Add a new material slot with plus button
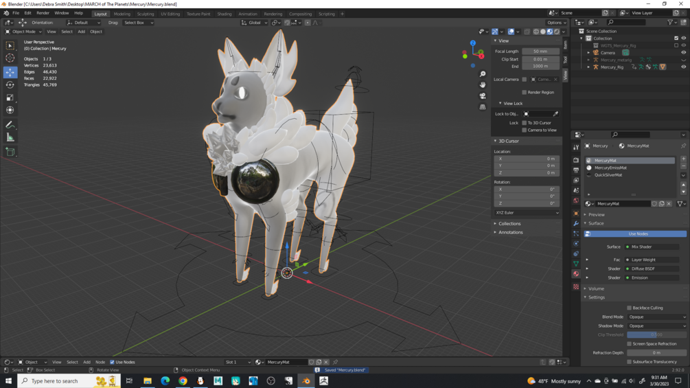 683,159
